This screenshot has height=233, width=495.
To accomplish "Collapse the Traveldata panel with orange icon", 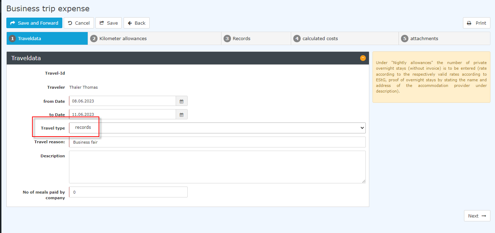I will point(363,58).
